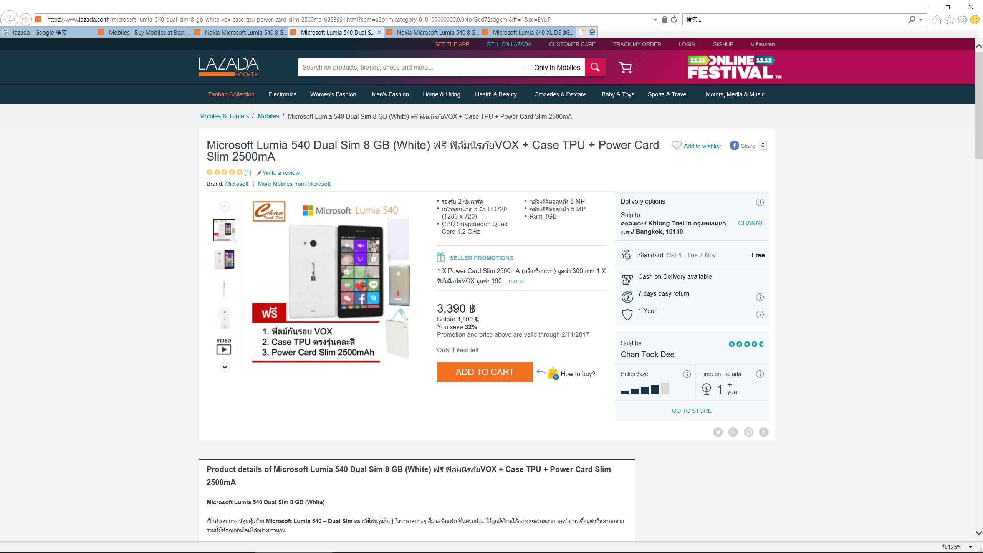Click the CUSTOMER CARE link
The width and height of the screenshot is (983, 553).
point(572,44)
